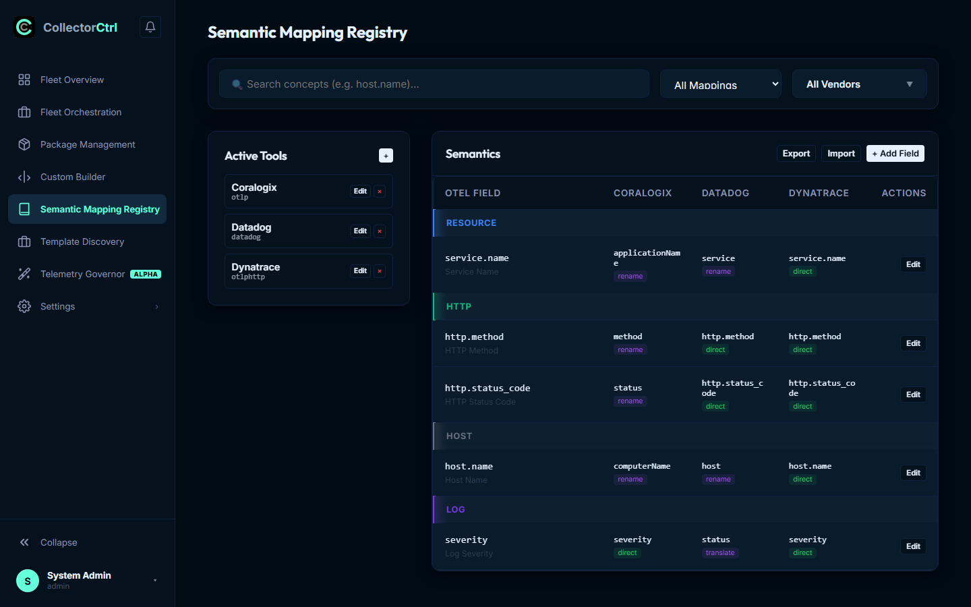This screenshot has width=971, height=607.
Task: Click the http.status_code OTEL field
Action: click(488, 388)
